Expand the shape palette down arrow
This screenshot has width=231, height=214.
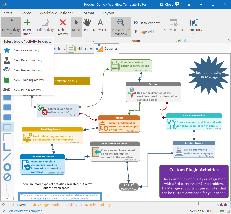point(7,199)
